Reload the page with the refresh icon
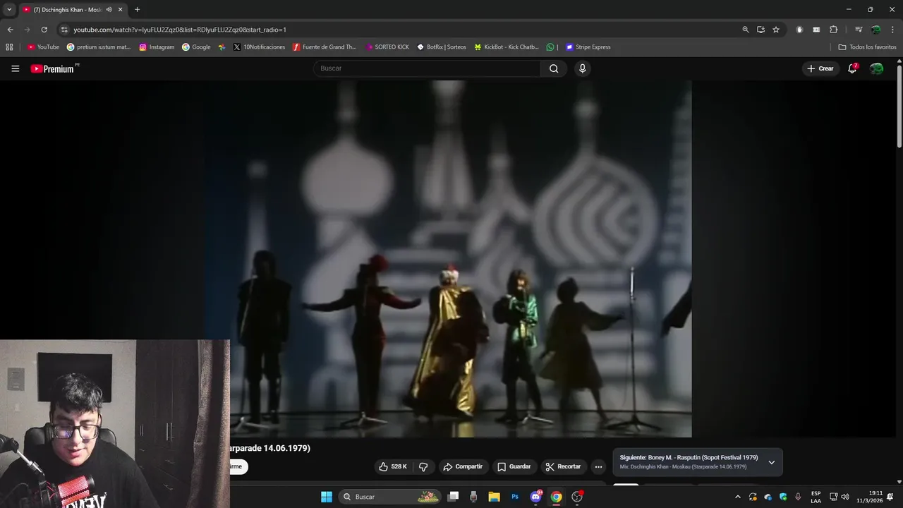 pos(44,30)
